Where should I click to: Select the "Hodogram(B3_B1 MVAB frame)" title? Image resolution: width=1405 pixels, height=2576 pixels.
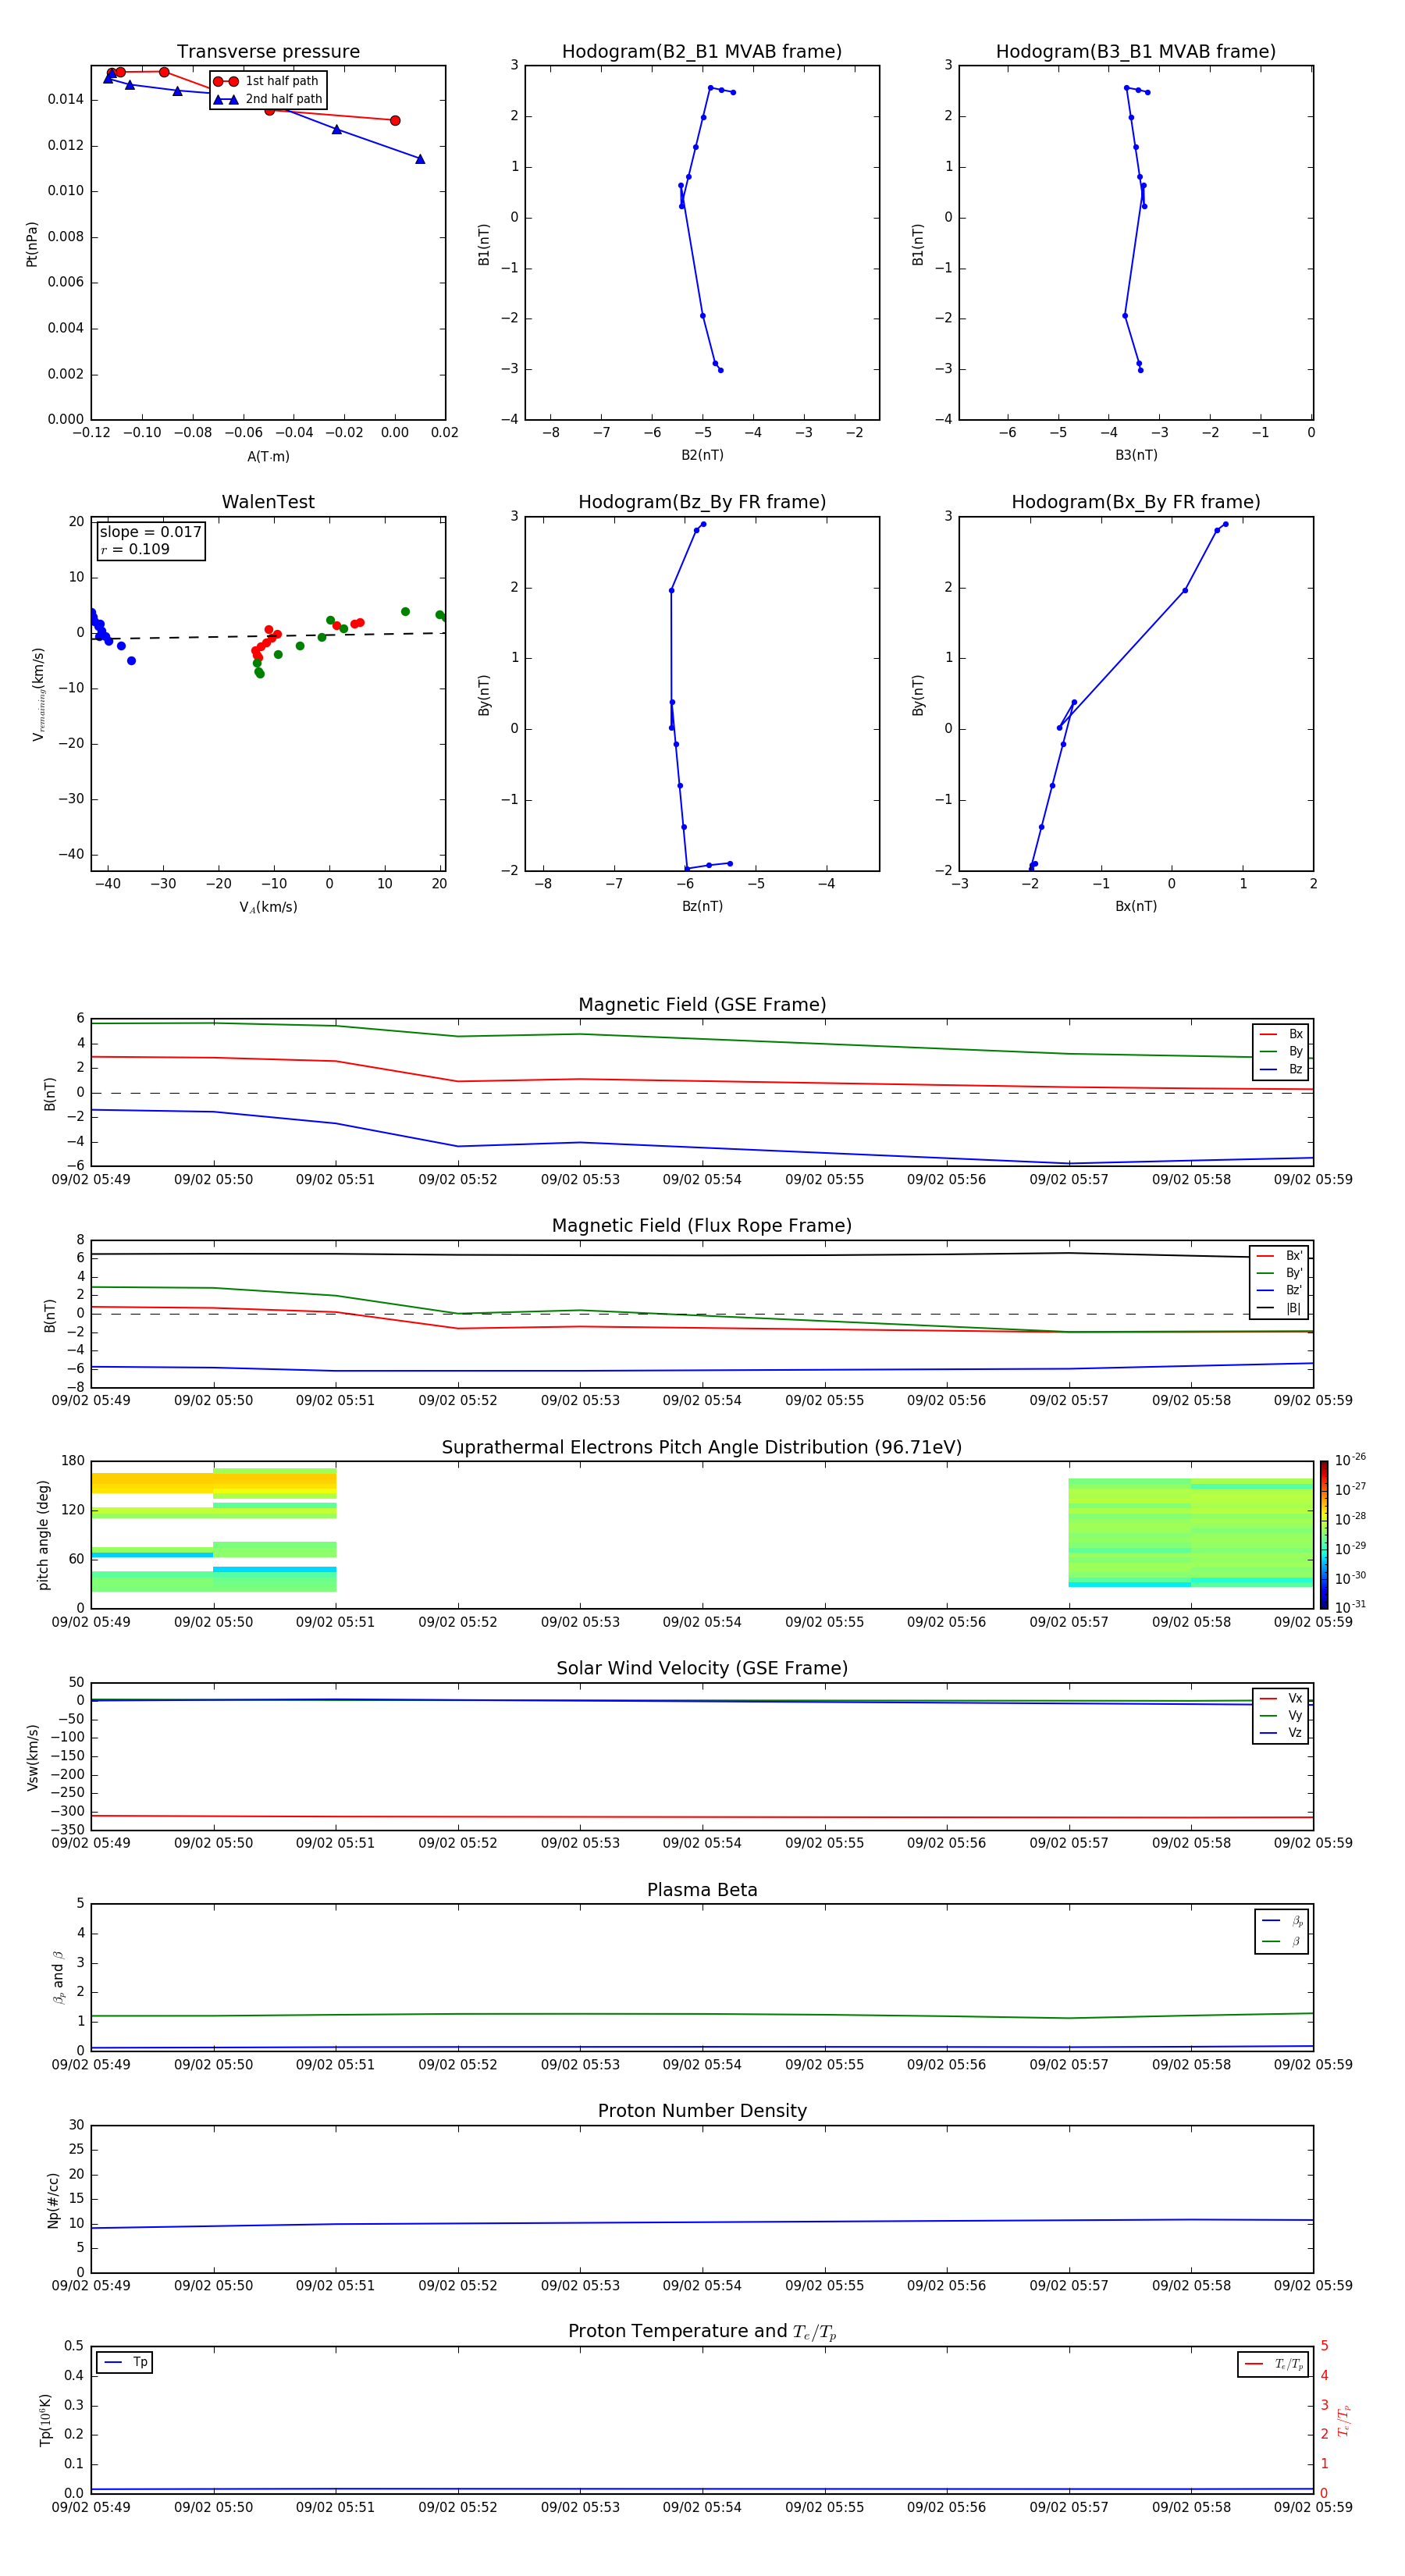pyautogui.click(x=1136, y=51)
